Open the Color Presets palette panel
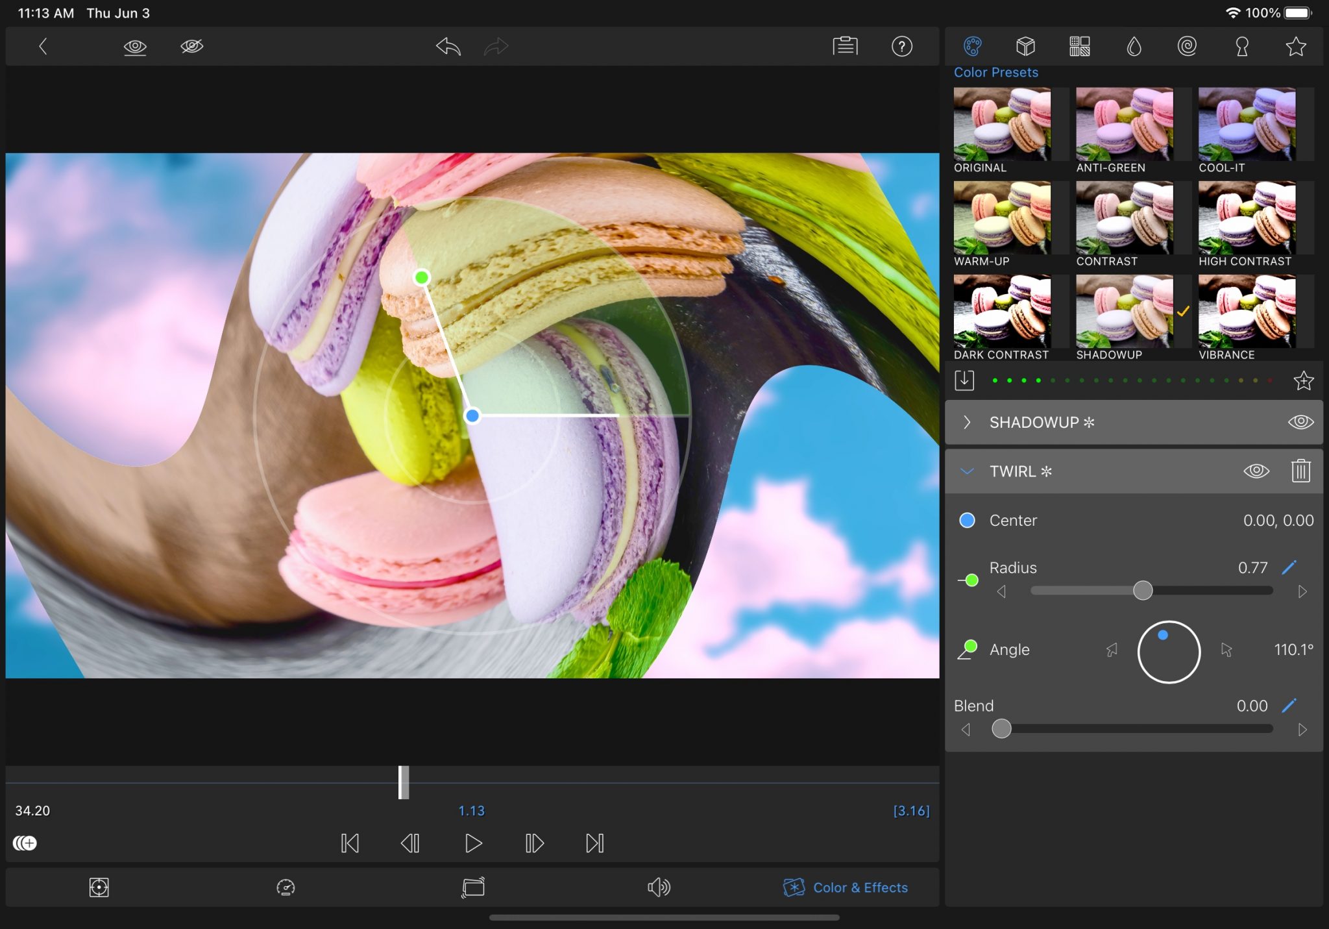Screen dimensions: 1329x929 pyautogui.click(x=972, y=46)
